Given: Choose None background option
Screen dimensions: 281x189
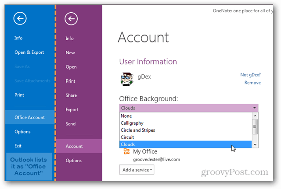Looking at the screenshot, I should click(x=186, y=116).
